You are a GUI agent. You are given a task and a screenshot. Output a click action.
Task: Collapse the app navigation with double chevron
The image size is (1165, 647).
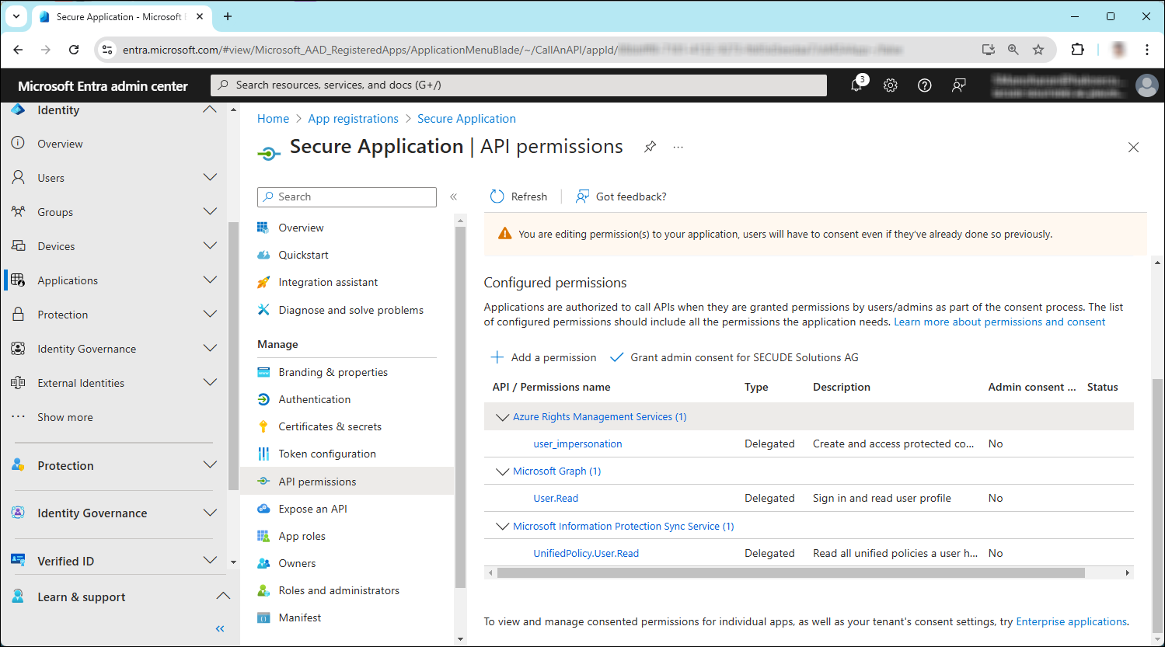tap(453, 197)
